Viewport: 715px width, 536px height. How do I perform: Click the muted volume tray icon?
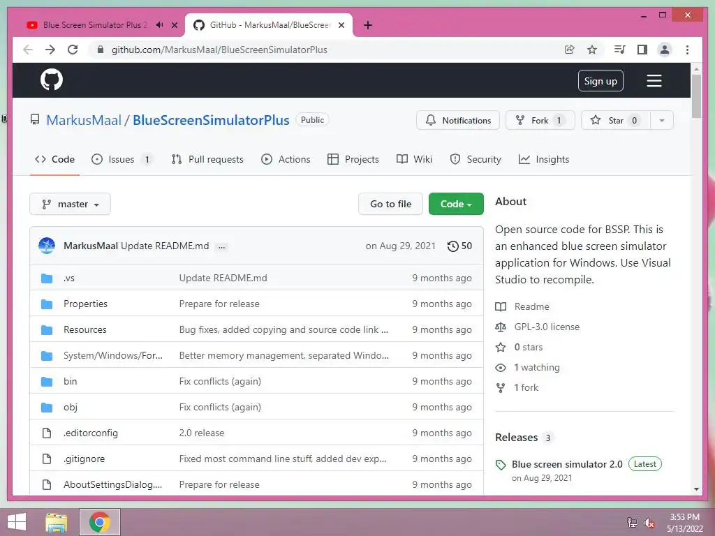pyautogui.click(x=649, y=523)
